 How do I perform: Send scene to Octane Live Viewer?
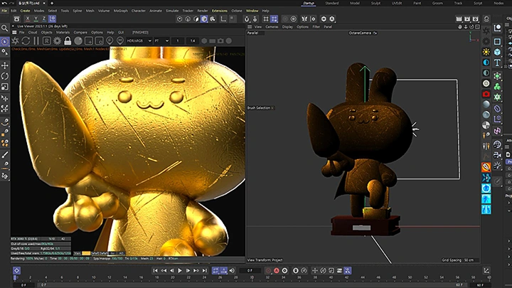pyautogui.click(x=16, y=41)
